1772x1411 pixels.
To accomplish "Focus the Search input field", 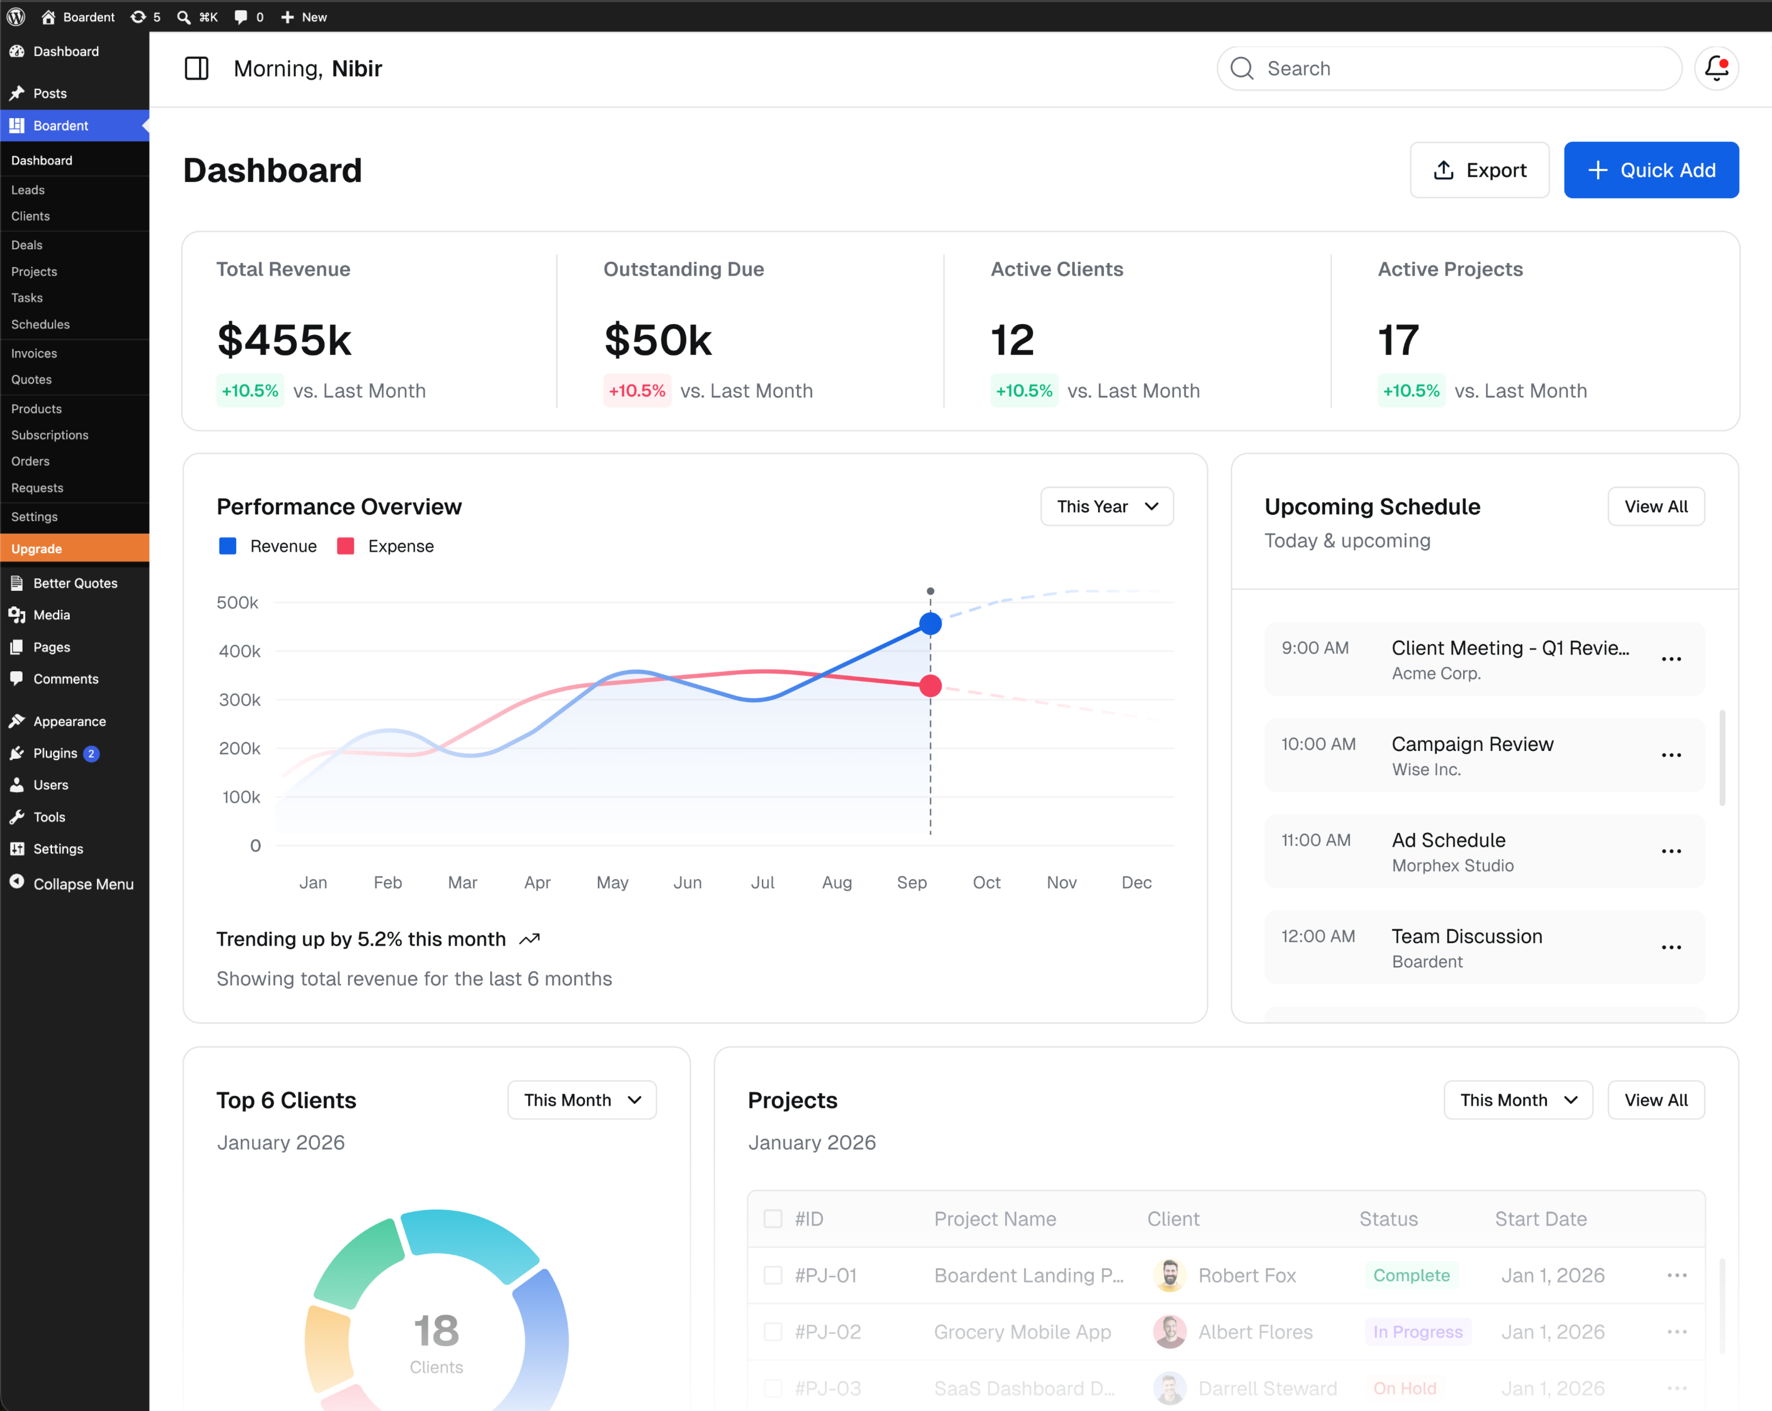I will (x=1449, y=68).
